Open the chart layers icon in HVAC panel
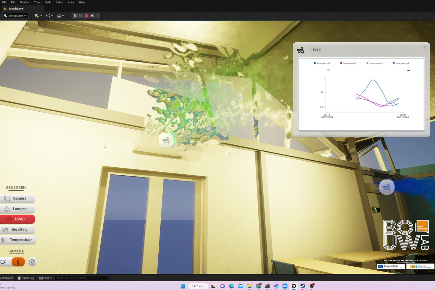The image size is (435, 290). click(x=328, y=70)
